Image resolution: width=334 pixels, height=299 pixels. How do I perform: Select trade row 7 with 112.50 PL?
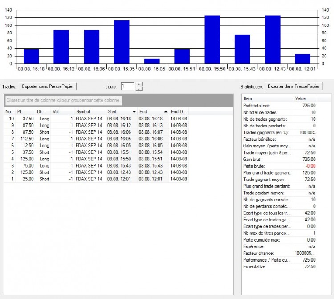tap(96, 139)
